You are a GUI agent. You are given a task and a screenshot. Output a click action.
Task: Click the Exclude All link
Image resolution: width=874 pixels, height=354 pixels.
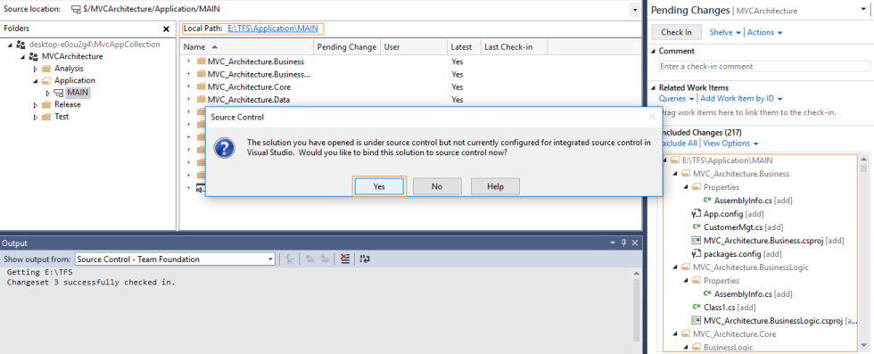click(x=679, y=144)
